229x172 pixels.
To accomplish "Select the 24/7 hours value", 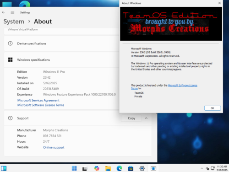I will [46, 141].
